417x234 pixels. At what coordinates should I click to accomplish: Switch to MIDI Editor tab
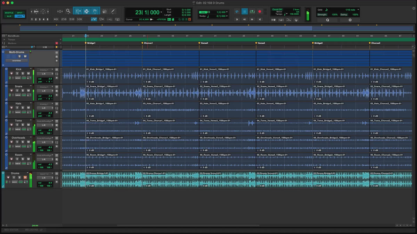[x=11, y=230]
